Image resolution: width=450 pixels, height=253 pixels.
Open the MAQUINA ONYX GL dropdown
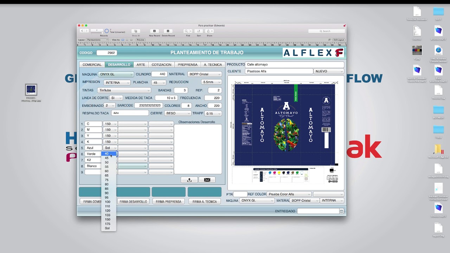tap(116, 74)
